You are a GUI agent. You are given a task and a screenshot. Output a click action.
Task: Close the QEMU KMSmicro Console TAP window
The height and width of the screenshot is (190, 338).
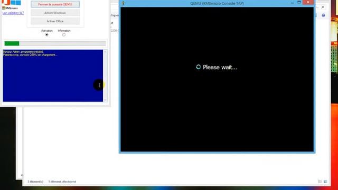[308, 2]
